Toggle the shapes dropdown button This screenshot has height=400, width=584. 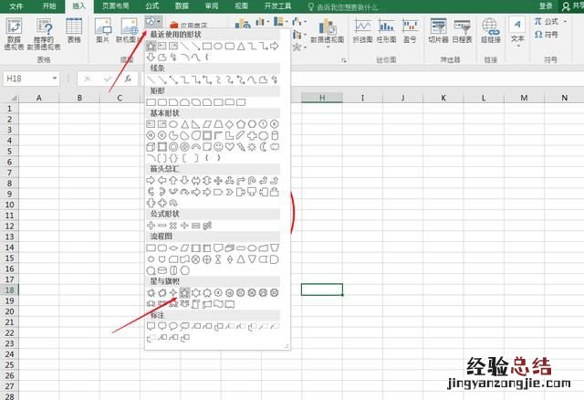[x=153, y=21]
